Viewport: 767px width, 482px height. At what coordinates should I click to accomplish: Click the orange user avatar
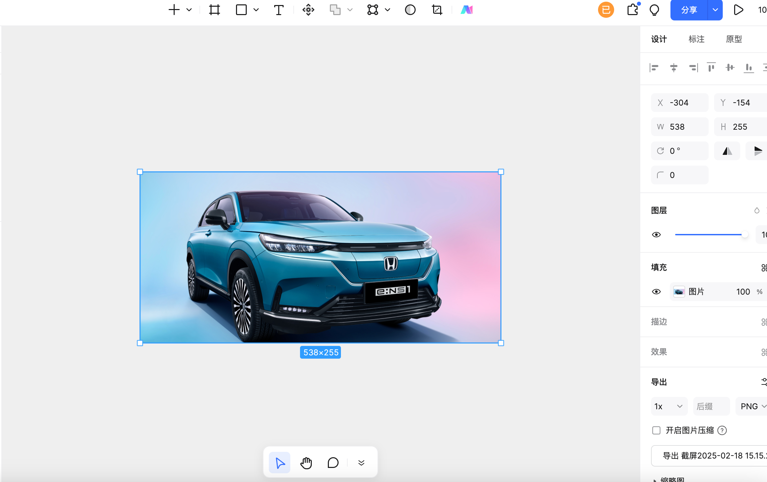pos(606,10)
